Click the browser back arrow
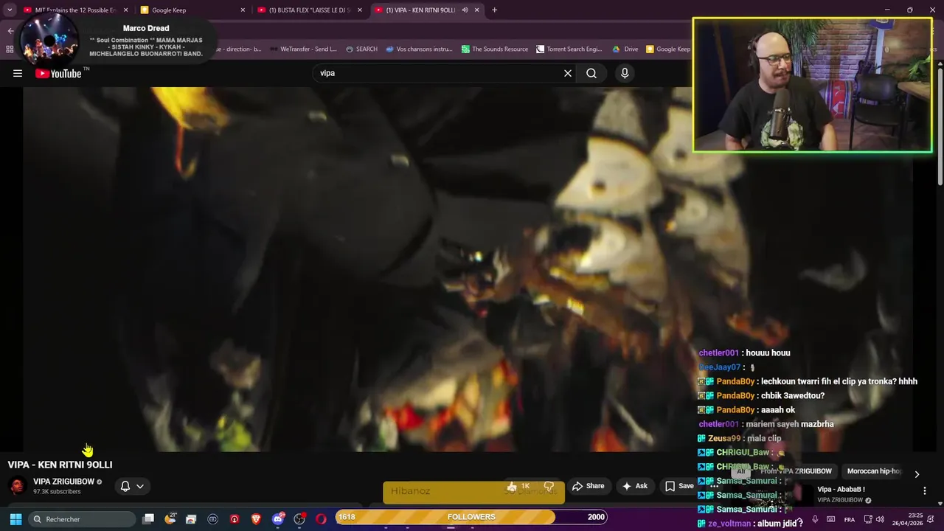Image resolution: width=944 pixels, height=531 pixels. pyautogui.click(x=10, y=31)
